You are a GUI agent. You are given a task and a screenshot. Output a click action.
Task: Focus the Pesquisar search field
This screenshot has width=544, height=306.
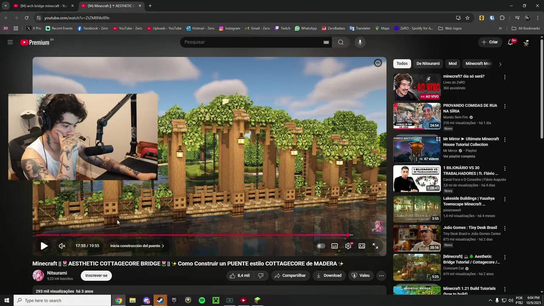[x=253, y=42]
